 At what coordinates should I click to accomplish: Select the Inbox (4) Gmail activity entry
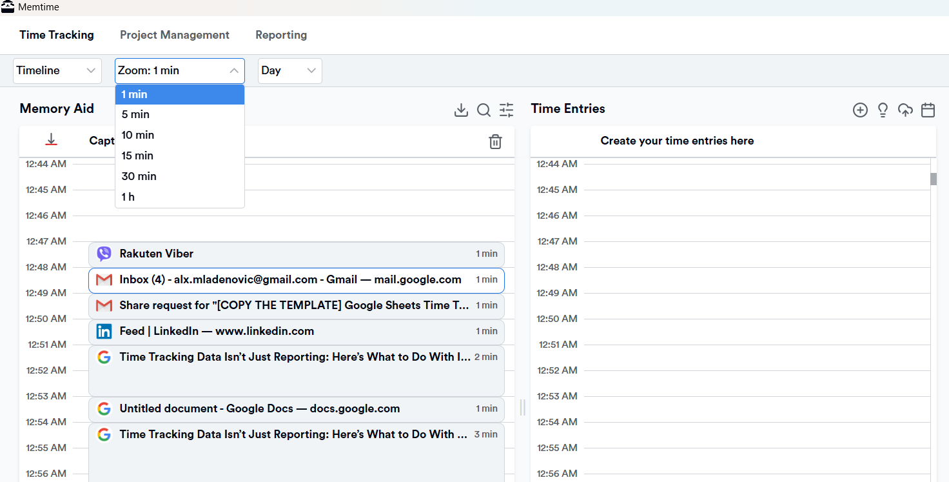(297, 280)
